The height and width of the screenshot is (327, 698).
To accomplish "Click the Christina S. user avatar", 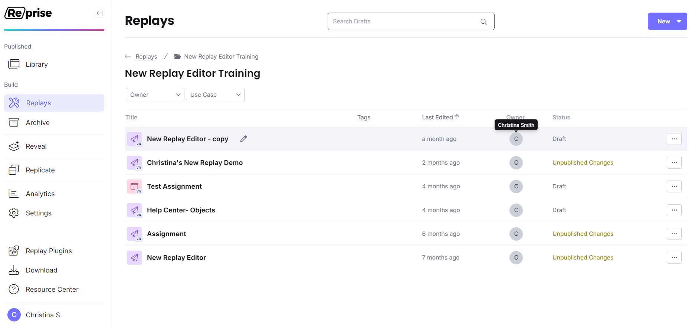I will 14,315.
